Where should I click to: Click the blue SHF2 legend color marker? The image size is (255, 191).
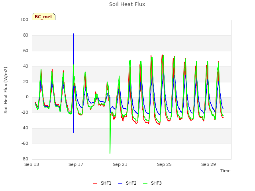pos(120,184)
